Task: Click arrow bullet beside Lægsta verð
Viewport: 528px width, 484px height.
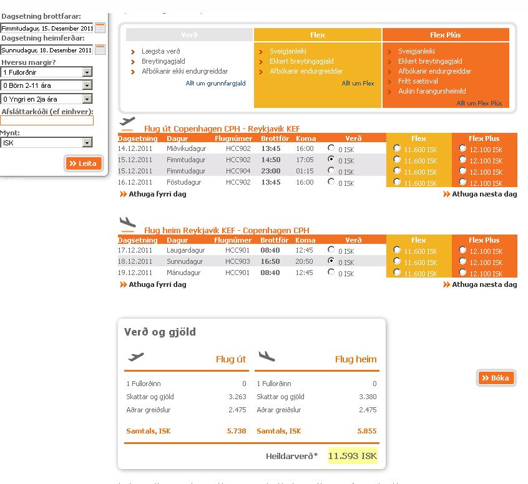Action: [133, 52]
